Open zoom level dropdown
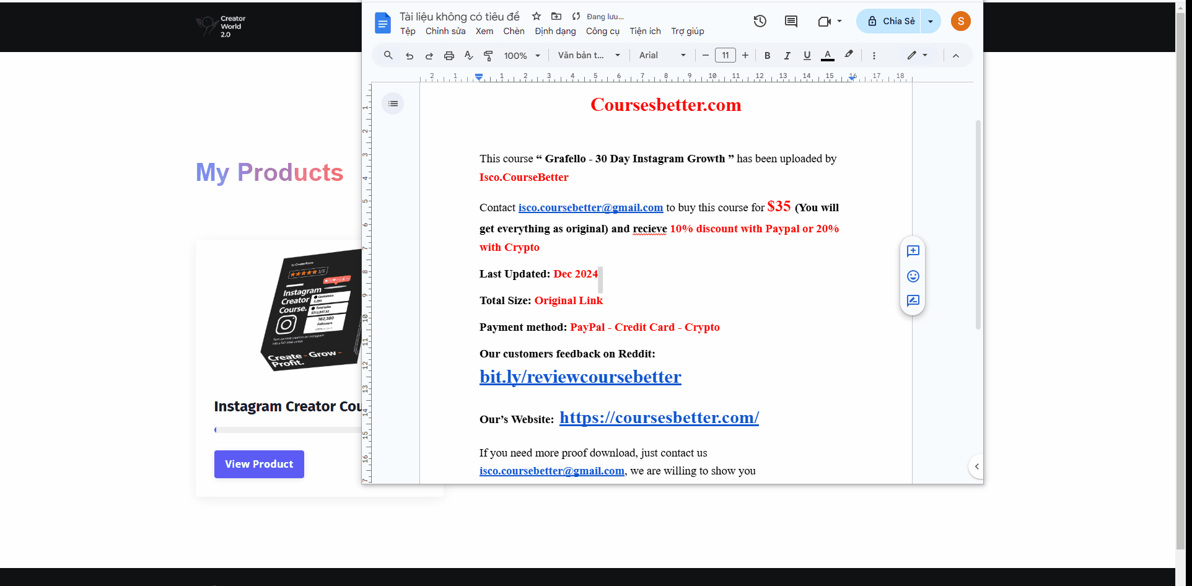Viewport: 1192px width, 586px height. point(522,56)
